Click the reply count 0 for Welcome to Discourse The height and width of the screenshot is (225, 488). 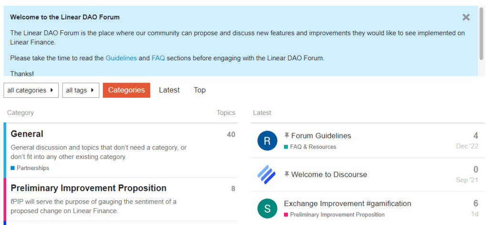click(476, 169)
